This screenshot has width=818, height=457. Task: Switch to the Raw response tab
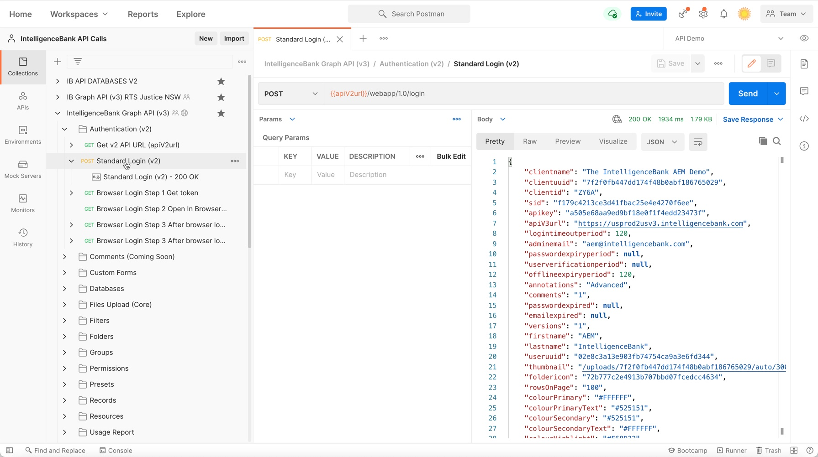coord(530,141)
